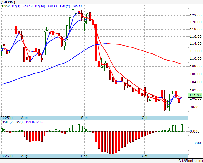Screen dimensions: 203x163
Task: Click the 116.00 price axis label
Action: 196,36
